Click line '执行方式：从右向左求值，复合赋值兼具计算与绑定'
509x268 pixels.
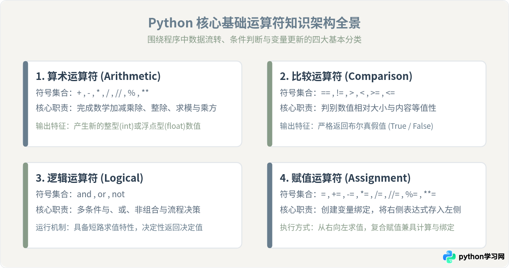coord(367,227)
